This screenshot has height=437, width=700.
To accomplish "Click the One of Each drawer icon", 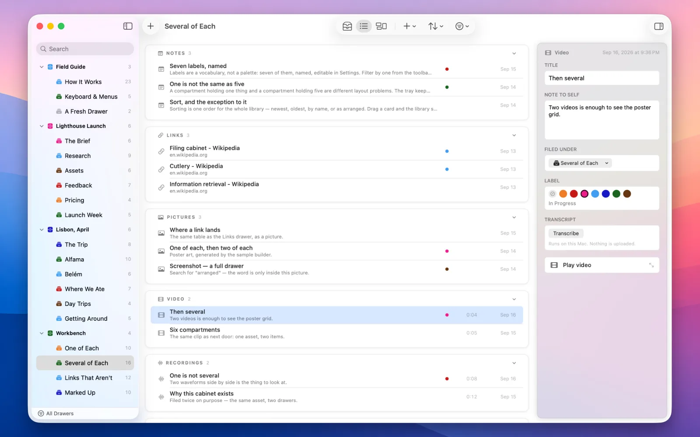I will [x=59, y=348].
